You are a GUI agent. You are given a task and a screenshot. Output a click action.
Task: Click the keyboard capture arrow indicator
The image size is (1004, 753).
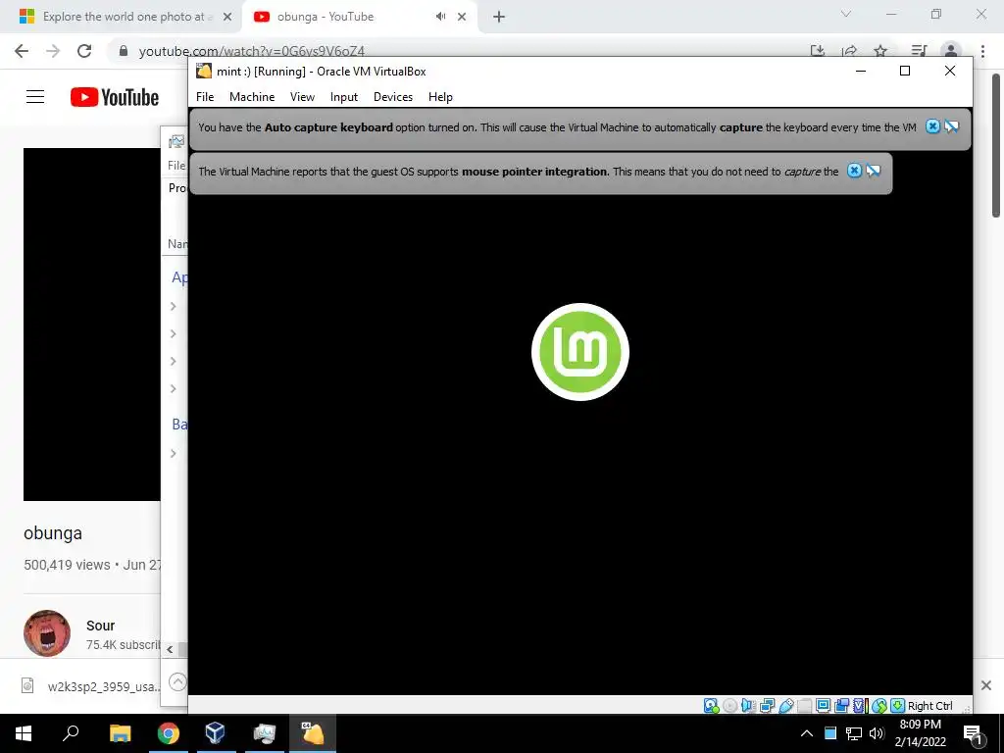[x=898, y=706]
